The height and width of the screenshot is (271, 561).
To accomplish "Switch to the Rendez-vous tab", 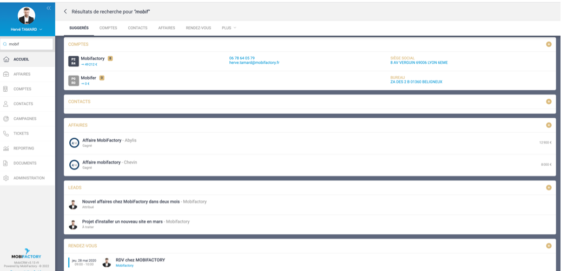I will tap(198, 28).
